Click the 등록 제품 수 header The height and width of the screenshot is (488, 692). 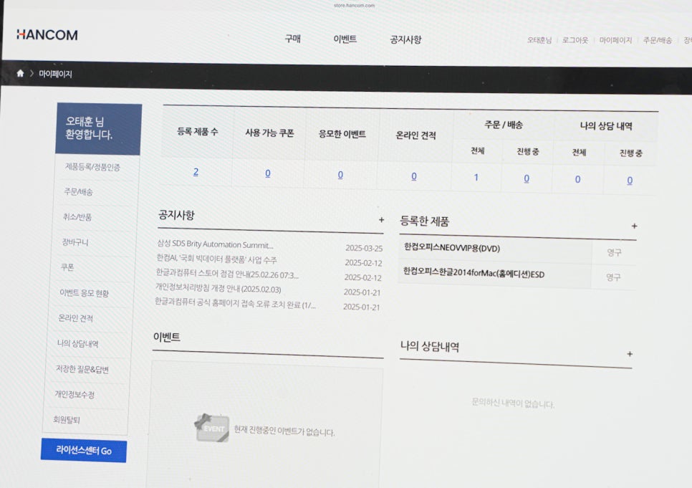coord(197,131)
